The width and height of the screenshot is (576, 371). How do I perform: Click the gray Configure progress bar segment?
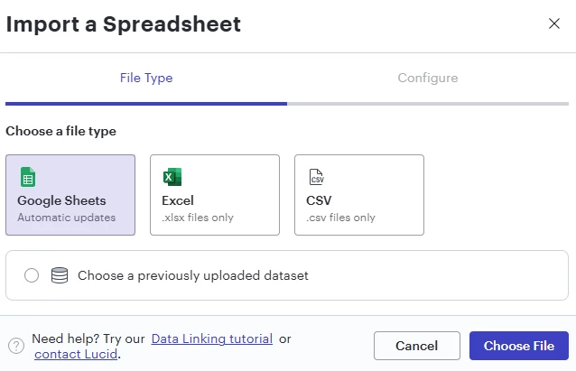428,104
